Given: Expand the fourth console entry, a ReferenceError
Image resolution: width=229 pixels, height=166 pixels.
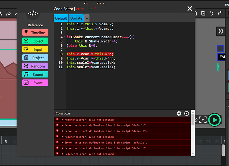Looking at the screenshot, I should coord(62,137).
